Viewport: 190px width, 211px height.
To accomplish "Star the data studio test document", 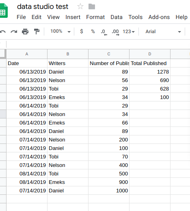I will [x=80, y=6].
